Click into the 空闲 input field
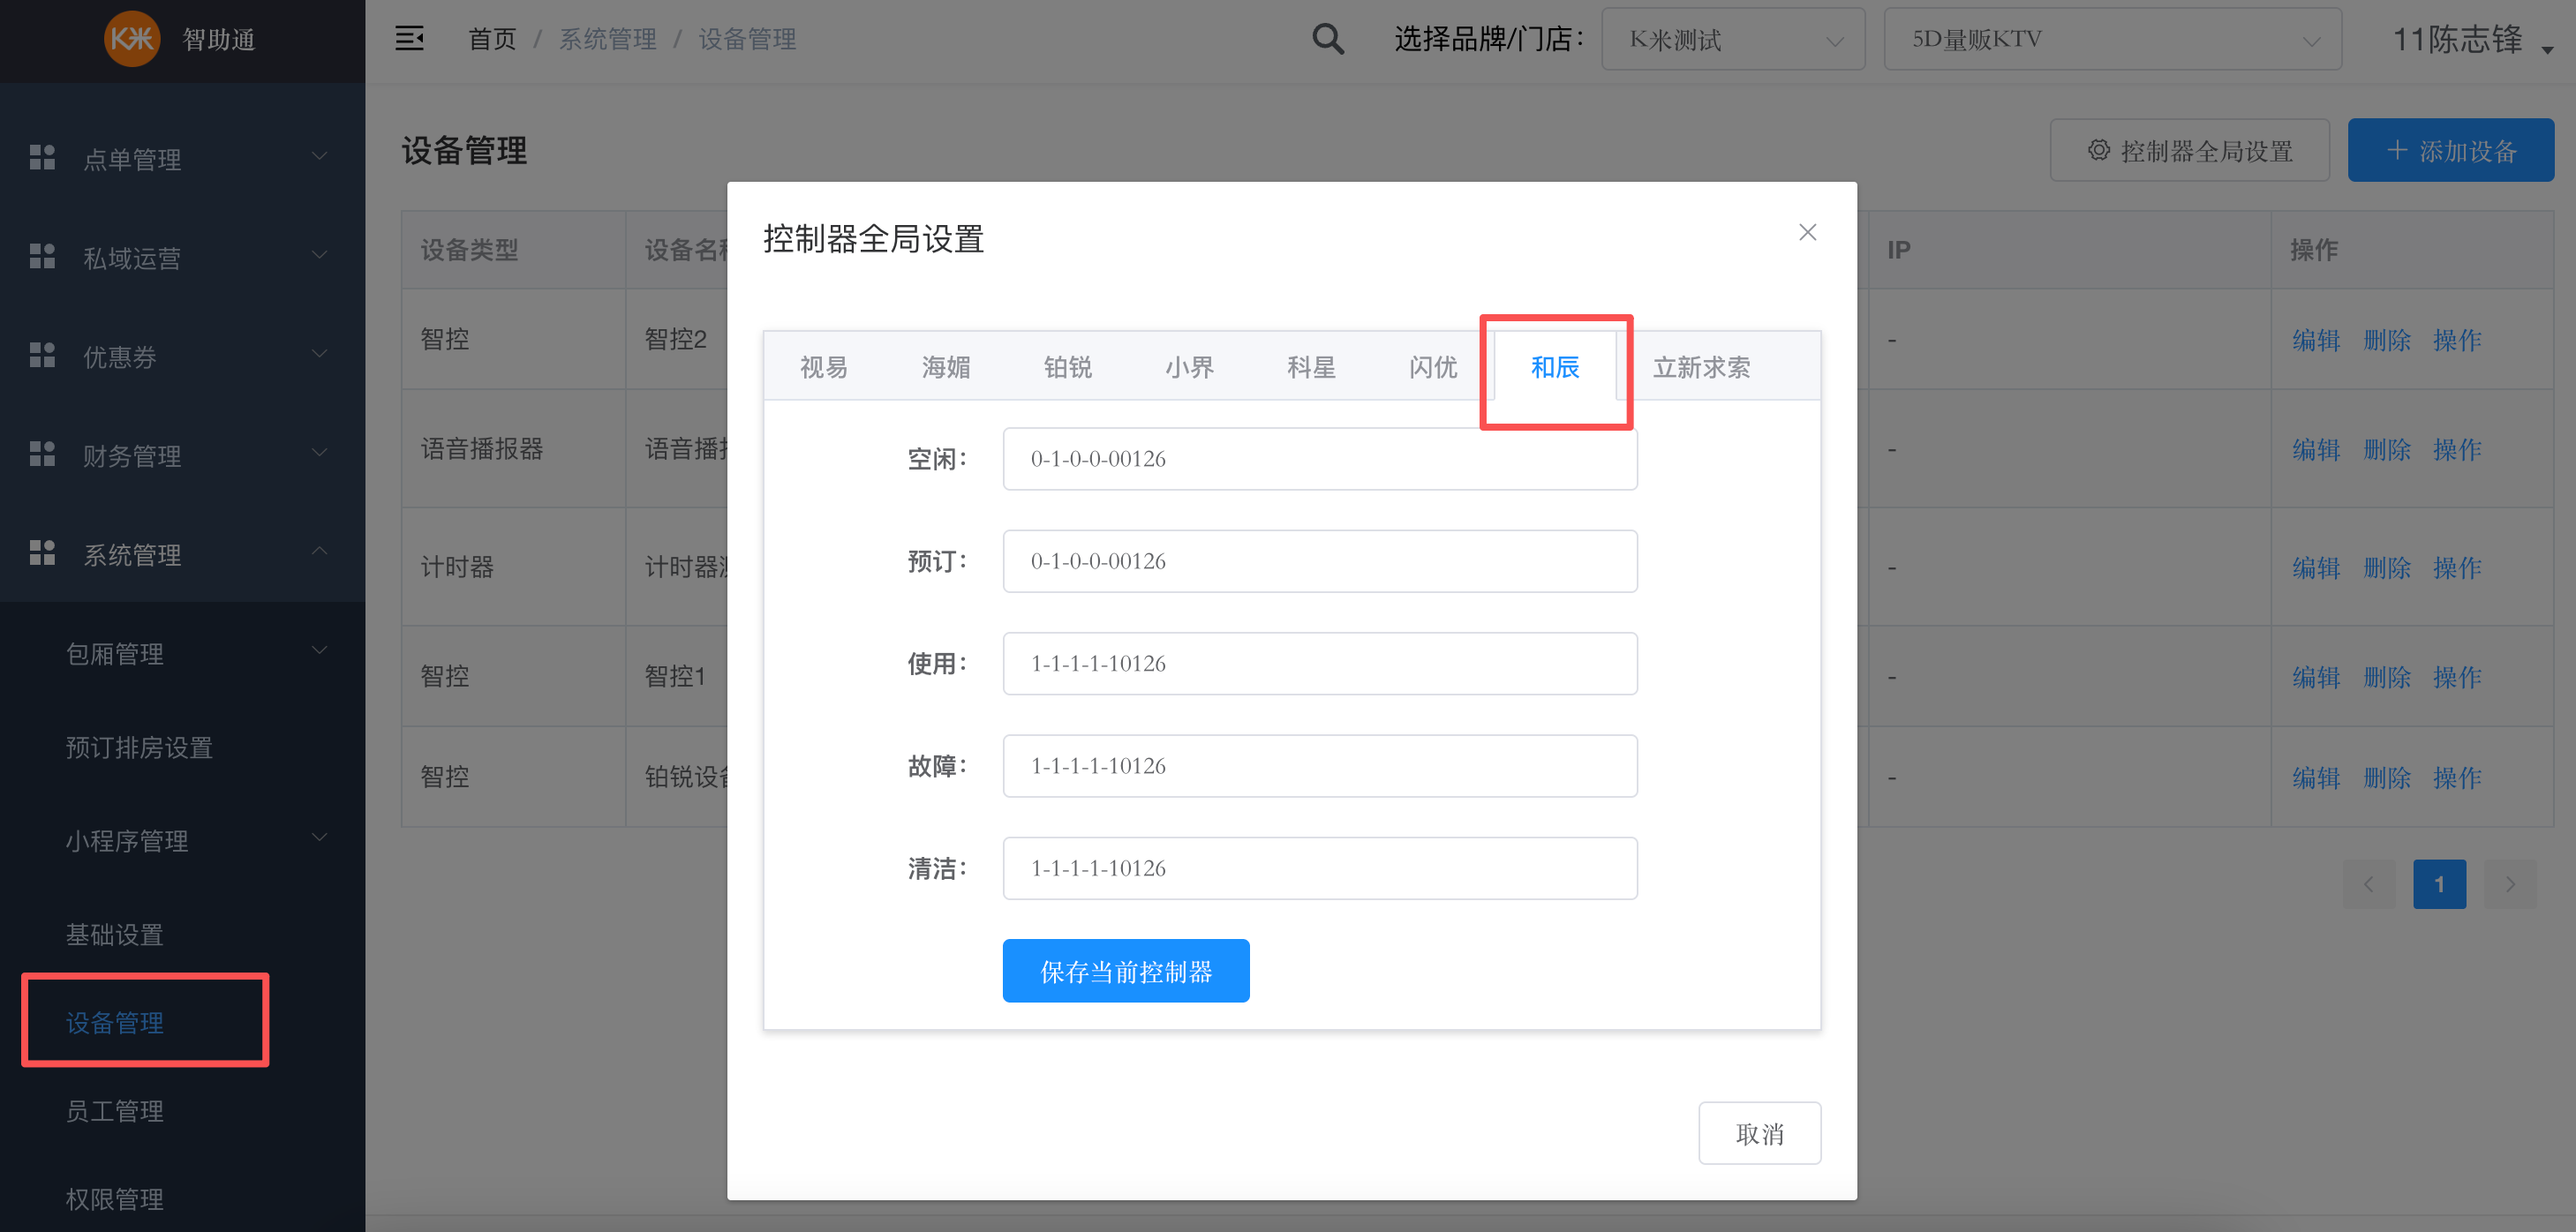The height and width of the screenshot is (1232, 2576). coord(1320,459)
